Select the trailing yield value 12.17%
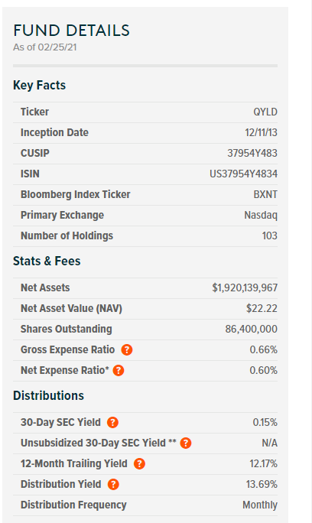The width and height of the screenshot is (312, 523). 264,464
